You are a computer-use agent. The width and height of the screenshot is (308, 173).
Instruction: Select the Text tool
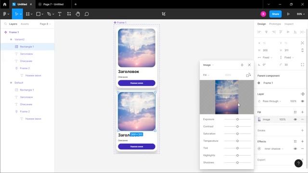pyautogui.click(x=60, y=14)
